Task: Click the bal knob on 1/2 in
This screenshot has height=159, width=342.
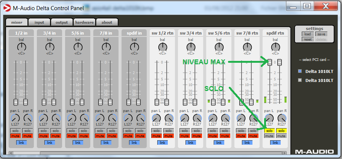Action: pos(21,47)
